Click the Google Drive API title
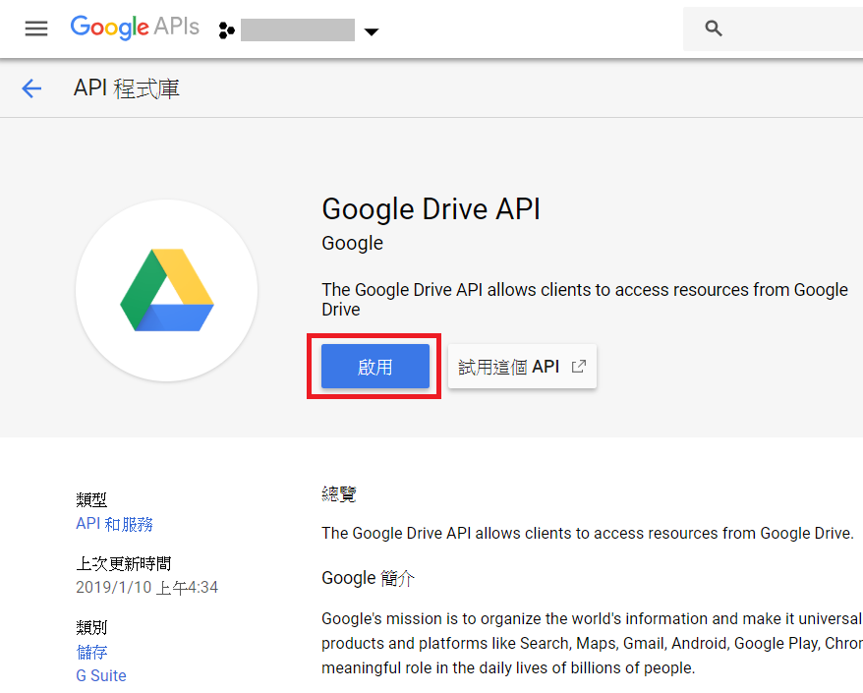Screen dimensions: 863x693 (431, 209)
